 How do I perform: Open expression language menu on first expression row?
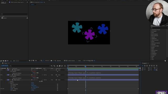(x=38, y=73)
